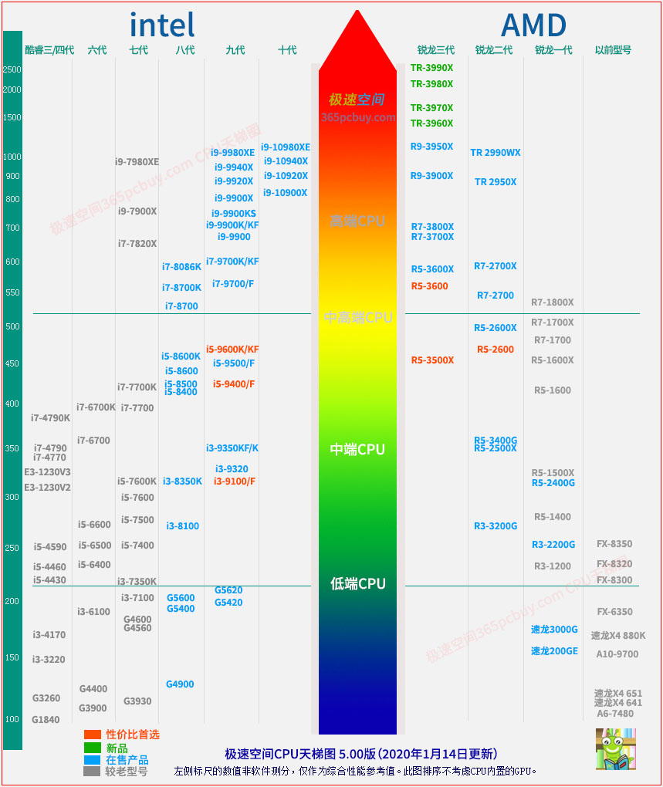Click the orange-highlighted R5-3600 entry
The image size is (663, 787).
coord(429,285)
